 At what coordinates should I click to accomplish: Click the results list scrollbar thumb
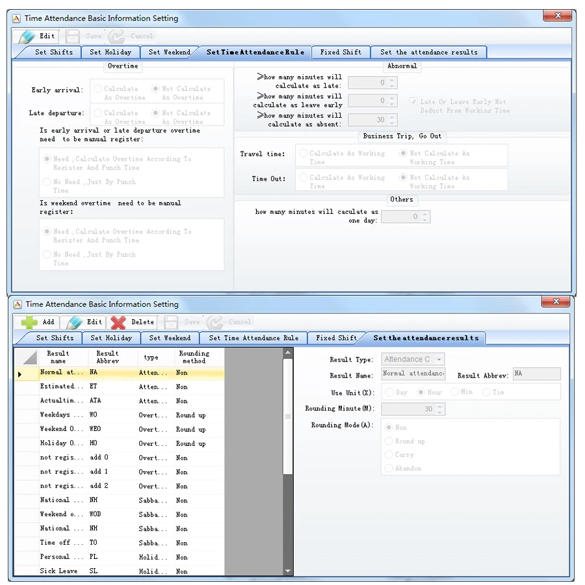click(x=288, y=416)
